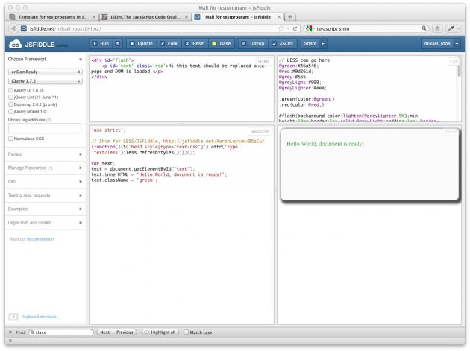The image size is (470, 351).
Task: Bookmark this page with the star icon
Action: click(281, 29)
